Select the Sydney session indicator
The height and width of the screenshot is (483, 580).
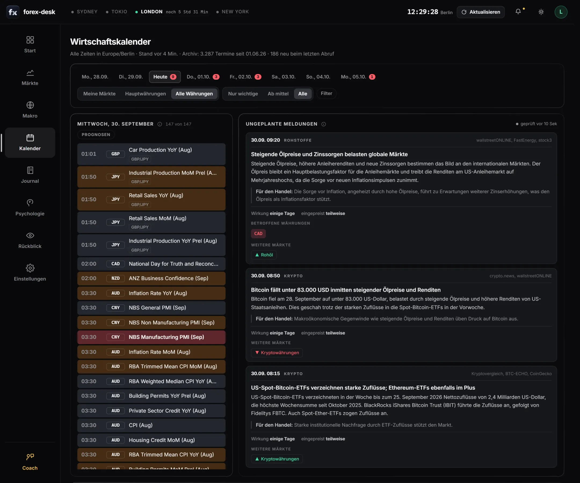(x=84, y=12)
